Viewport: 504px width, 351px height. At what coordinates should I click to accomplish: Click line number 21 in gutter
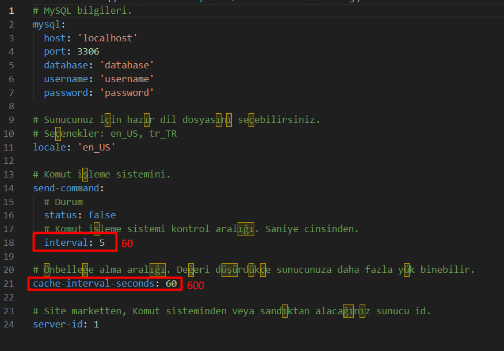[9, 284]
